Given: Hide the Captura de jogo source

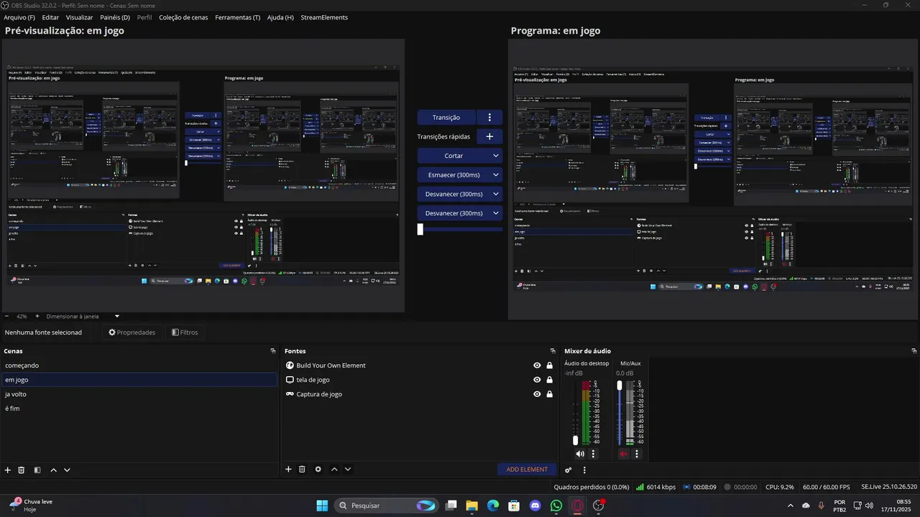Looking at the screenshot, I should coord(537,394).
